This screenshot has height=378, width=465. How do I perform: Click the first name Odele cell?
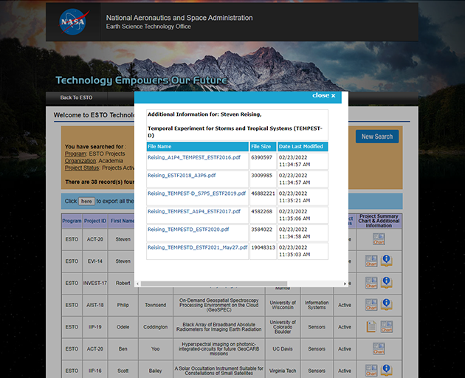coord(123,327)
